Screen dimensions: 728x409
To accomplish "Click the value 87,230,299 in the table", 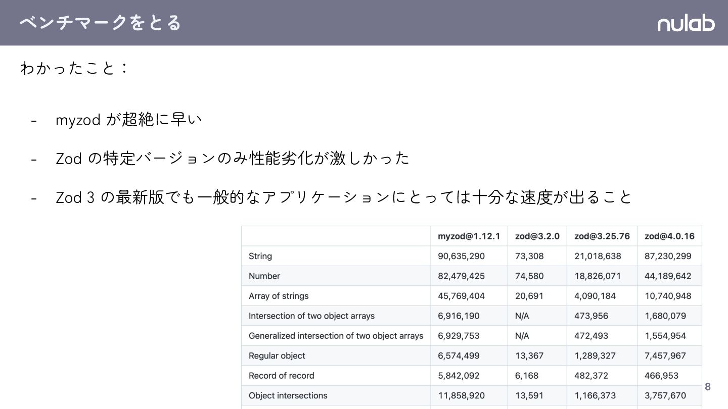I will [x=668, y=256].
